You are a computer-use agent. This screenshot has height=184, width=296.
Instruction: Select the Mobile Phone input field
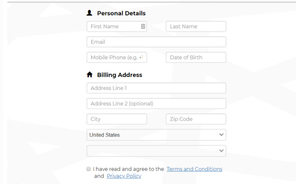(116, 57)
